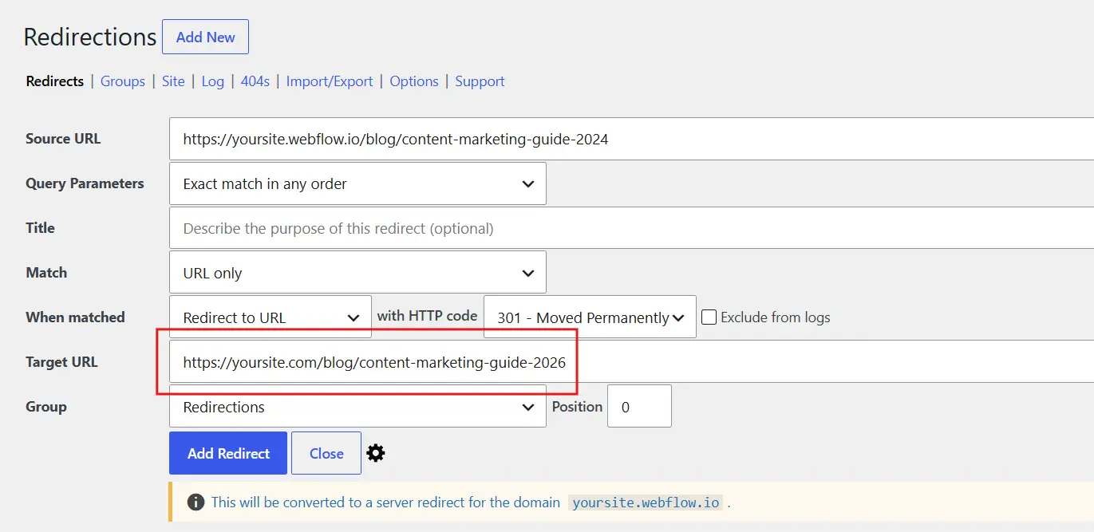Open the Log tab
This screenshot has width=1094, height=532.
point(212,81)
